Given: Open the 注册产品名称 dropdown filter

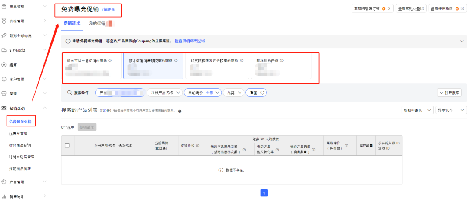Looking at the screenshot, I should tap(165, 93).
